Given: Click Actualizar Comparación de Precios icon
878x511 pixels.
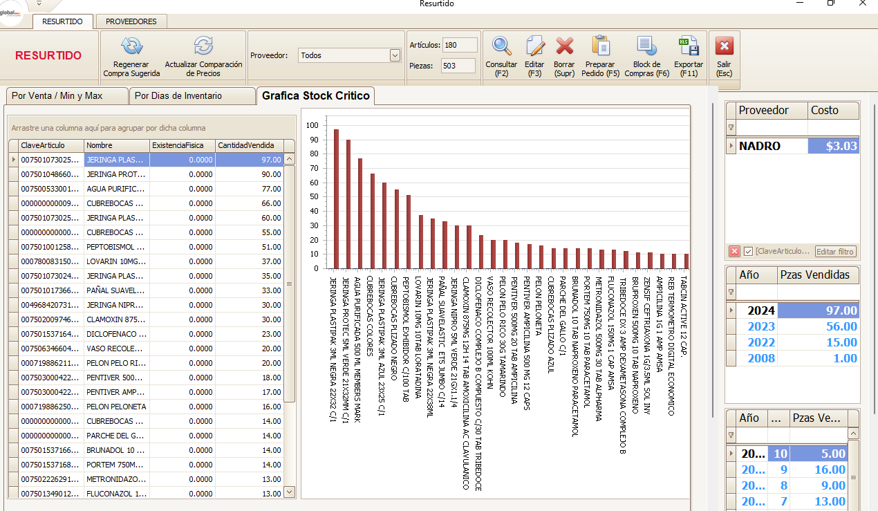Looking at the screenshot, I should (x=203, y=46).
